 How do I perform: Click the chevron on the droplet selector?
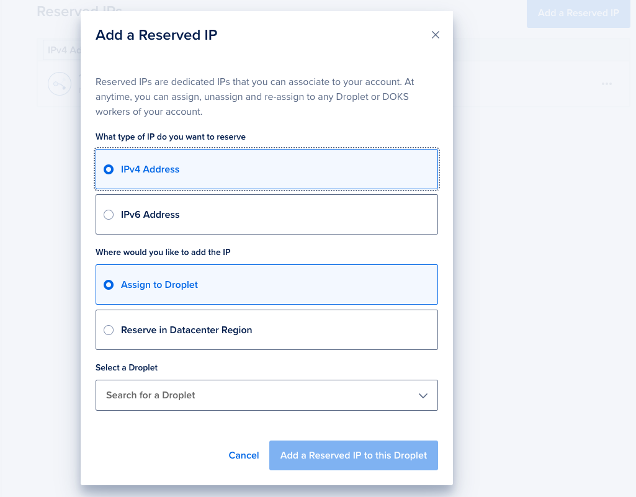coord(423,395)
